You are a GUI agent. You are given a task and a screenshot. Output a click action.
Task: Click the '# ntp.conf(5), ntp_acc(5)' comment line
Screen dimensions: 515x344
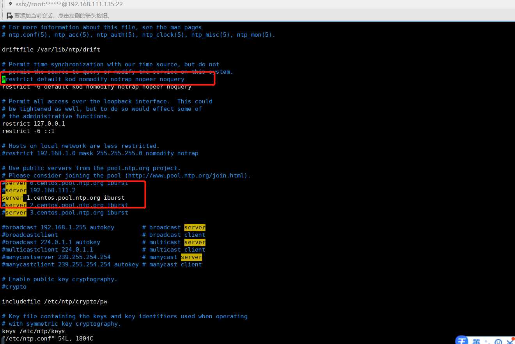(x=139, y=35)
